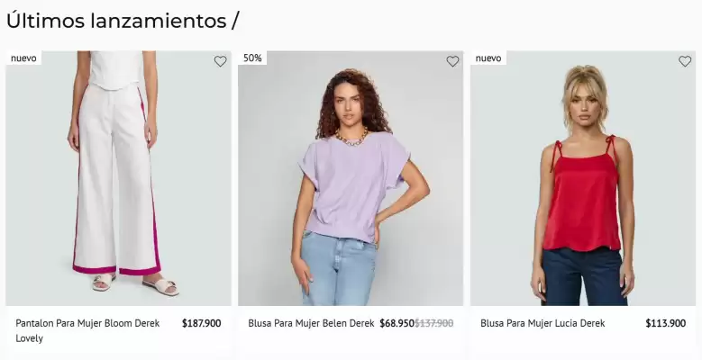Viewport: 702px width, 360px height.
Task: Click the crossed-out $137.900 original price
Action: (434, 323)
